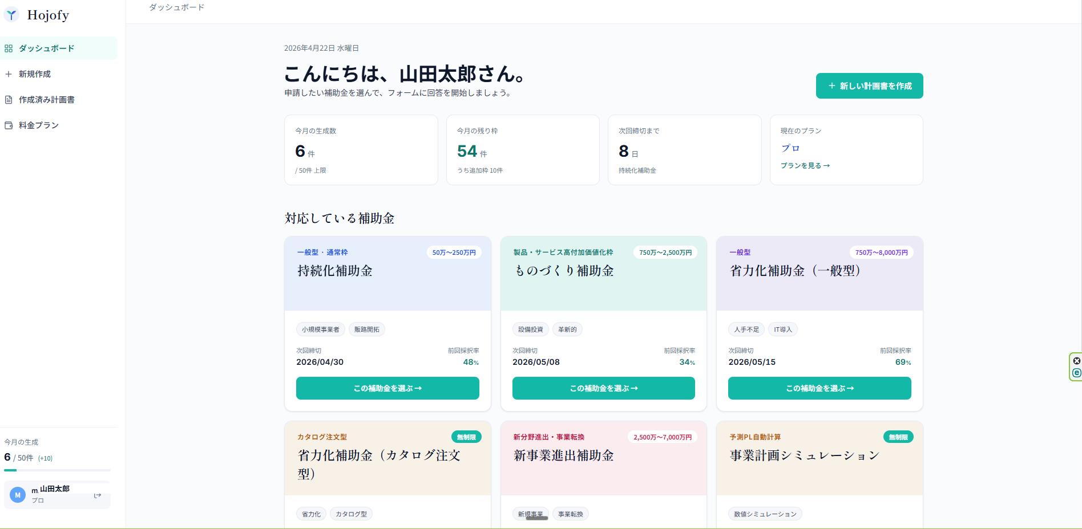1082x529 pixels.
Task: Click the 一般型・通常枠 category label
Action: (x=322, y=253)
